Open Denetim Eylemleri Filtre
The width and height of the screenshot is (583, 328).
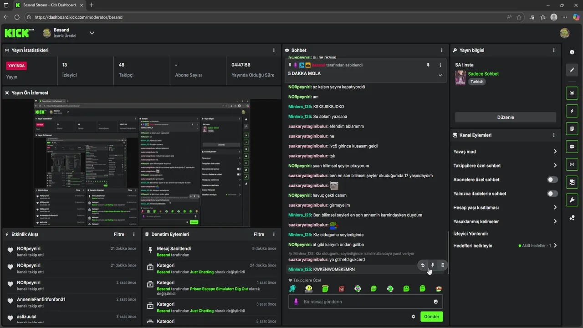click(x=259, y=234)
